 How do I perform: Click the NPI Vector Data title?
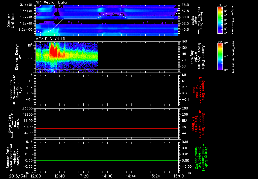(51, 2)
